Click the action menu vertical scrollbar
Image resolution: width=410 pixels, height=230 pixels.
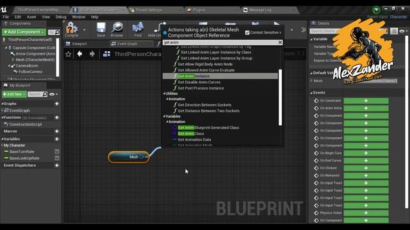281,97
